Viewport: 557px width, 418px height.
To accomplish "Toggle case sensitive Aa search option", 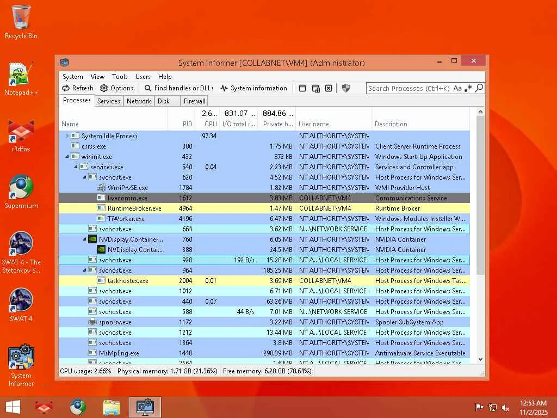I will pyautogui.click(x=457, y=88).
